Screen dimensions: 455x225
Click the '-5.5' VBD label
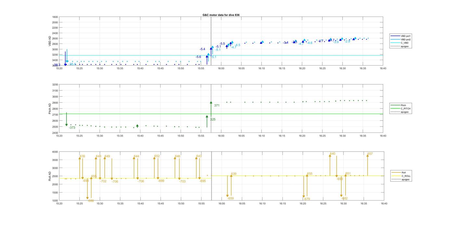coord(222,44)
